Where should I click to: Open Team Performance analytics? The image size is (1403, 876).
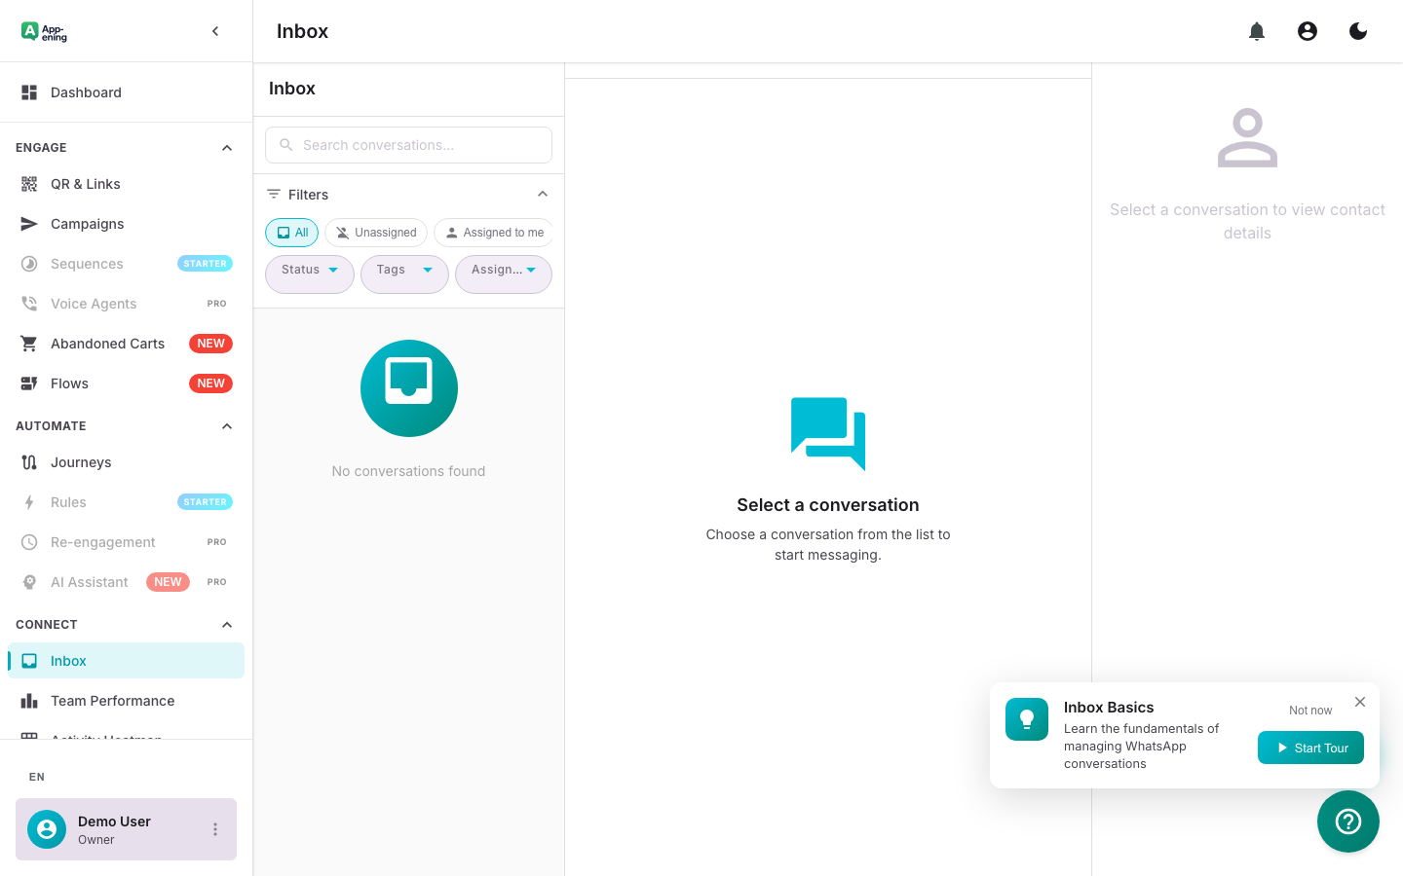coord(112,700)
